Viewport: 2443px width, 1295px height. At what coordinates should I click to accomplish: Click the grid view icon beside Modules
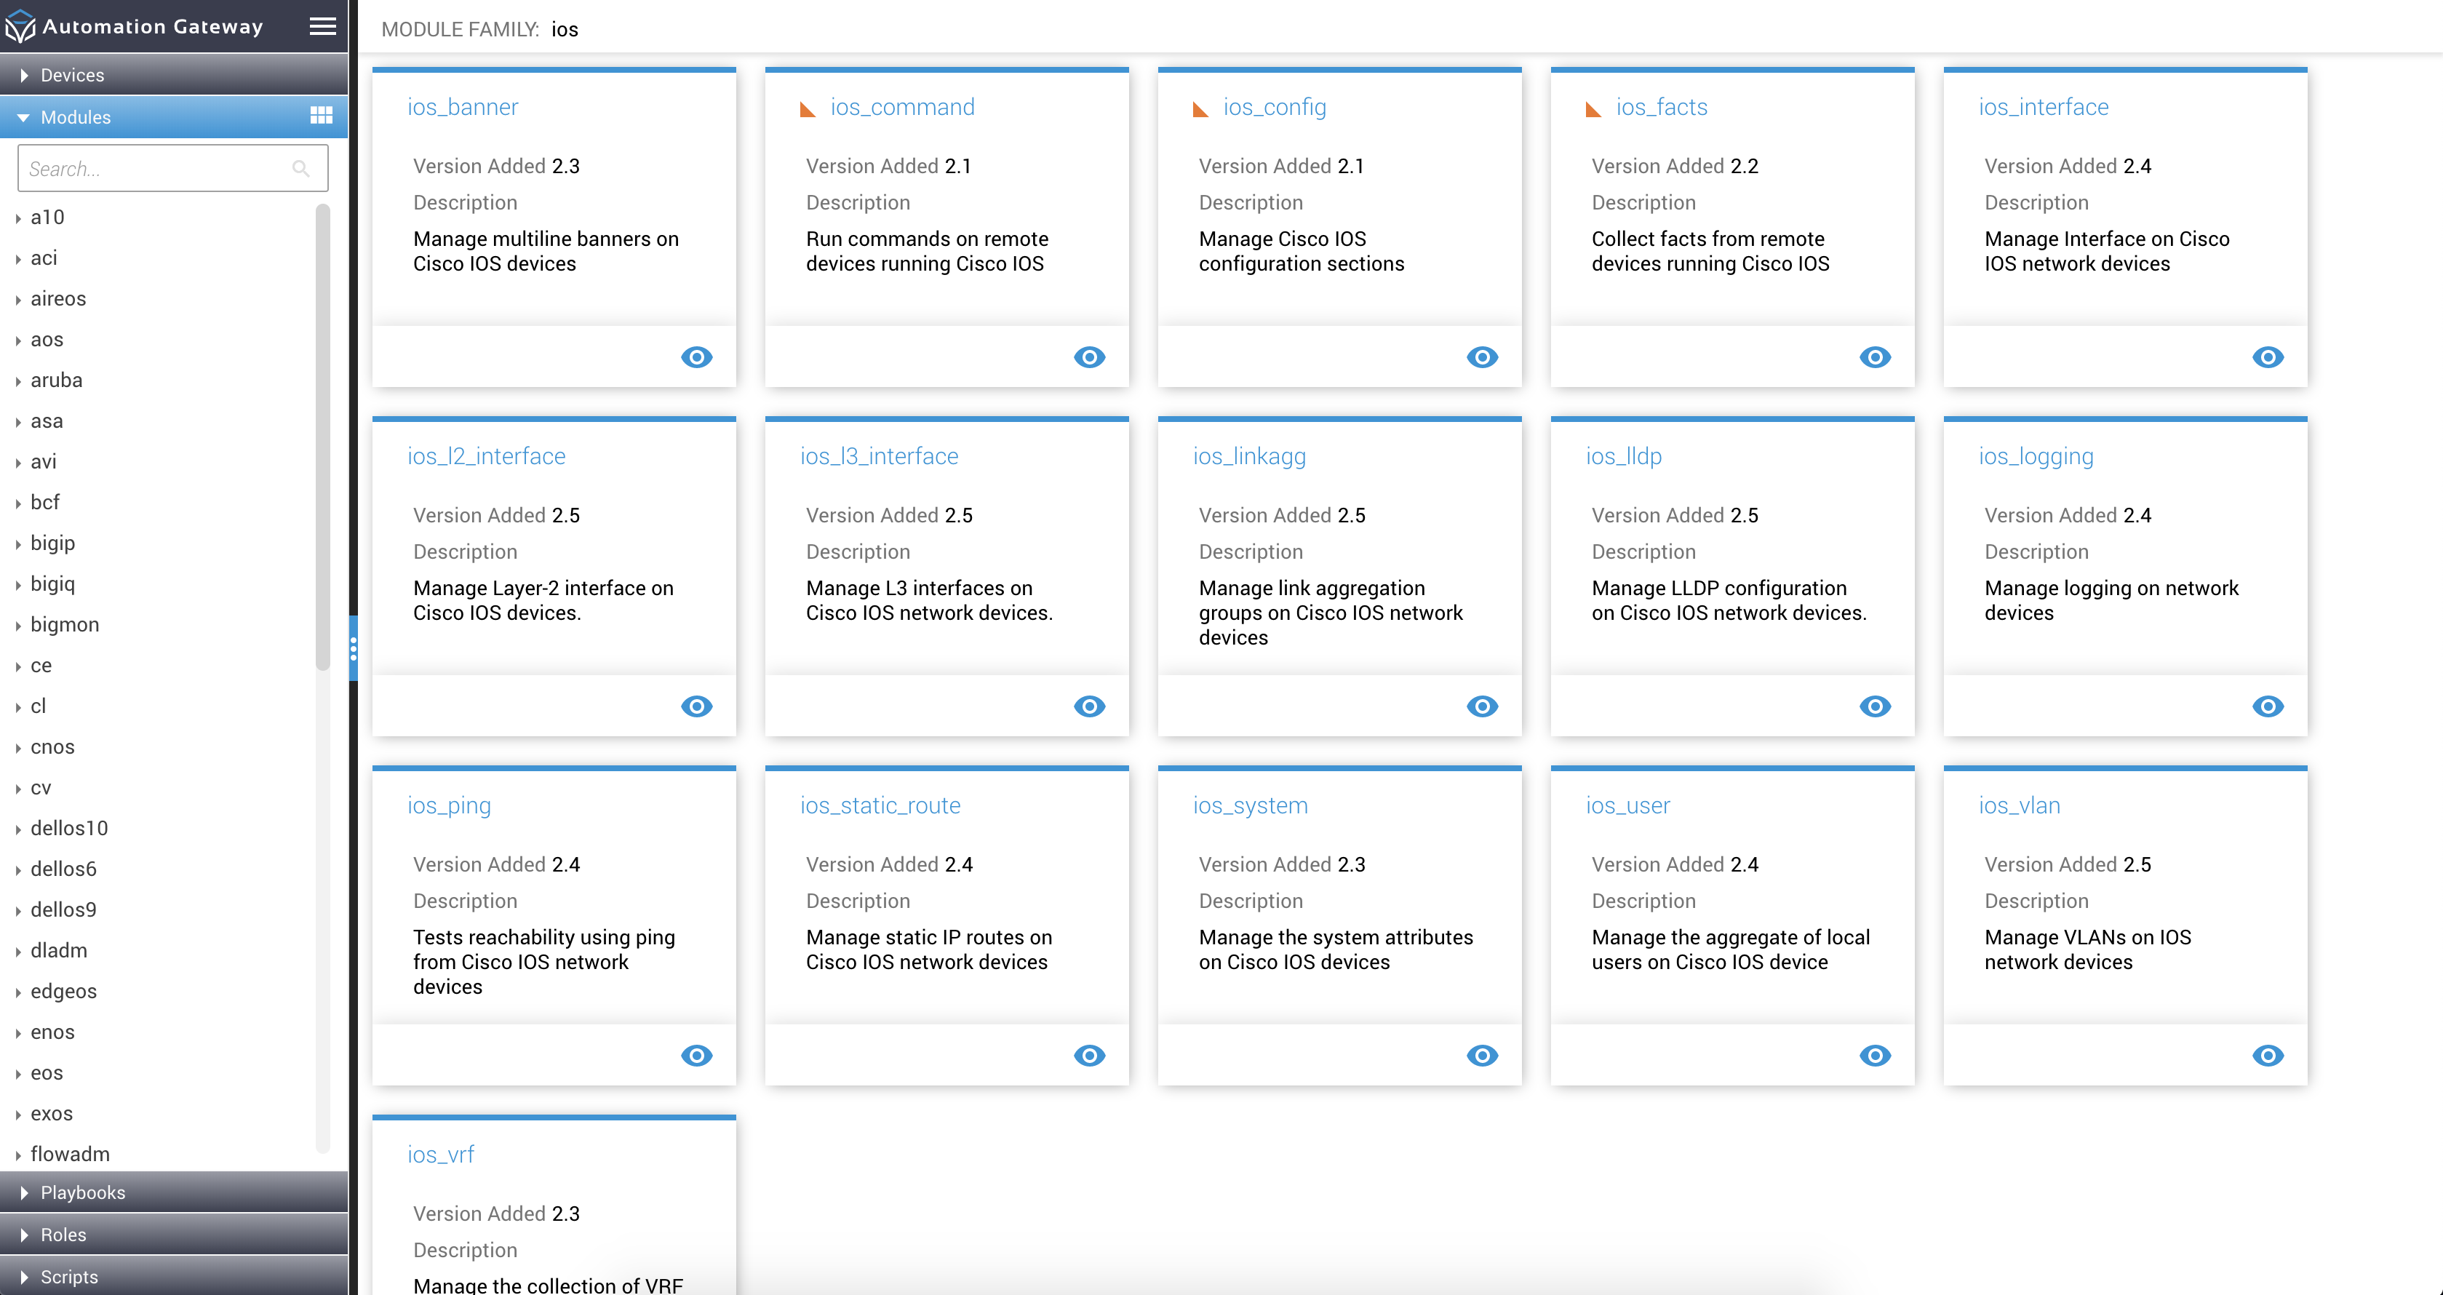(322, 116)
